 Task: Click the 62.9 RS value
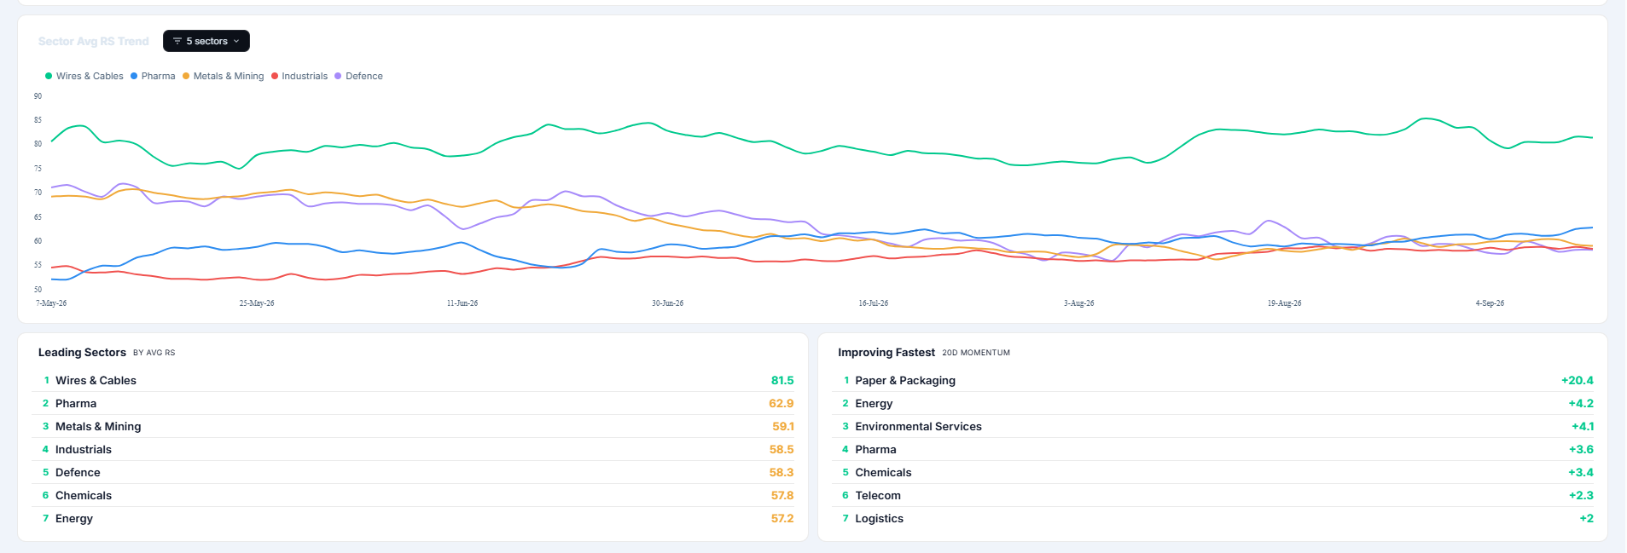(x=782, y=403)
